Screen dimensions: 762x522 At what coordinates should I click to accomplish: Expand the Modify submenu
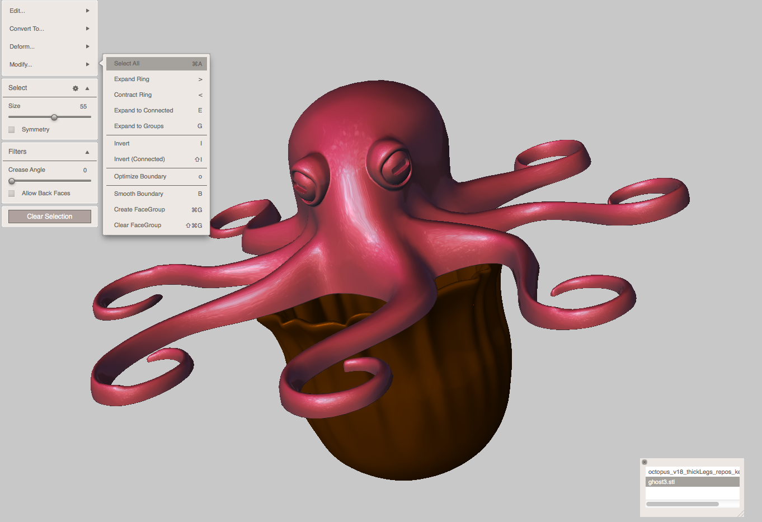pos(87,64)
